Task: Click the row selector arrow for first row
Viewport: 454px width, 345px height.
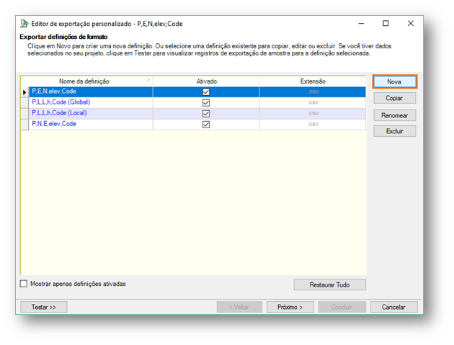Action: pos(25,92)
